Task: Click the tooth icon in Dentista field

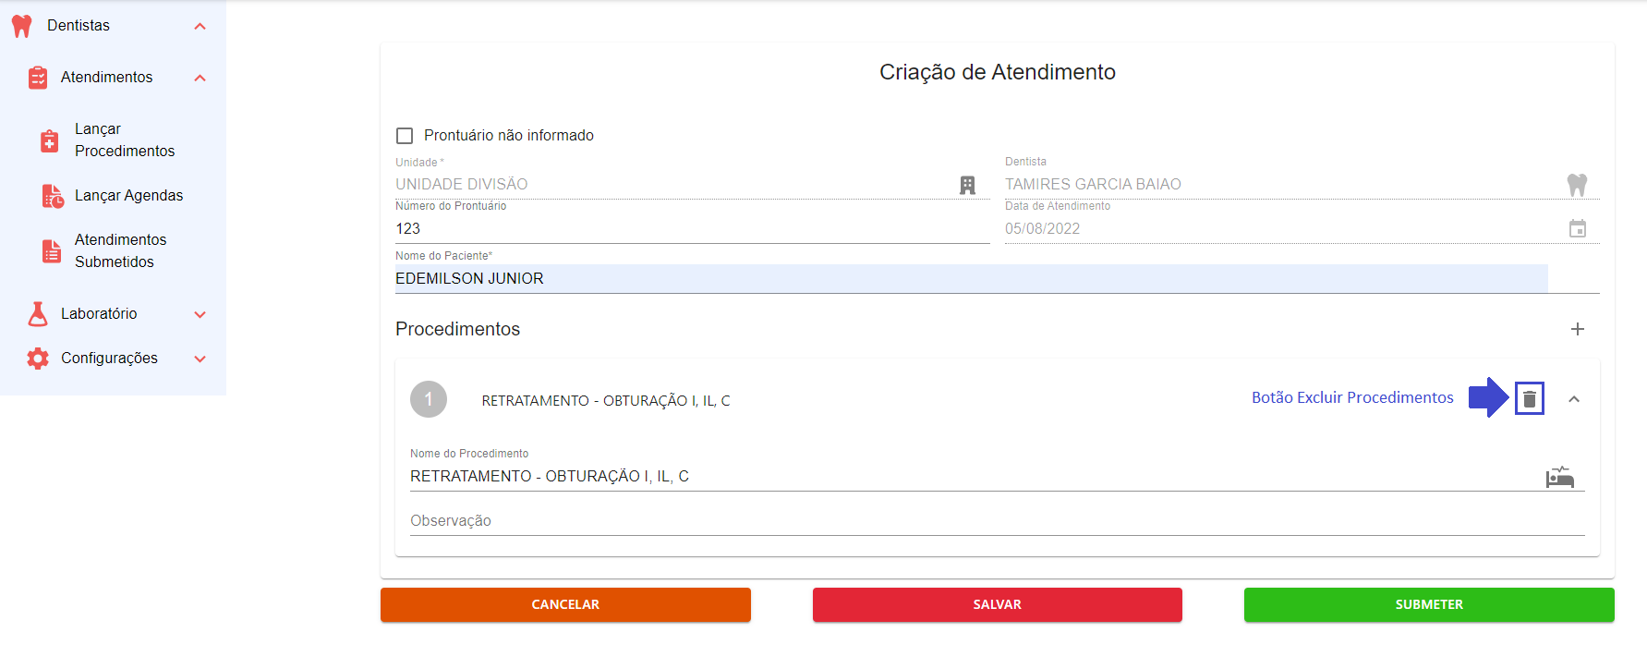Action: point(1577,185)
